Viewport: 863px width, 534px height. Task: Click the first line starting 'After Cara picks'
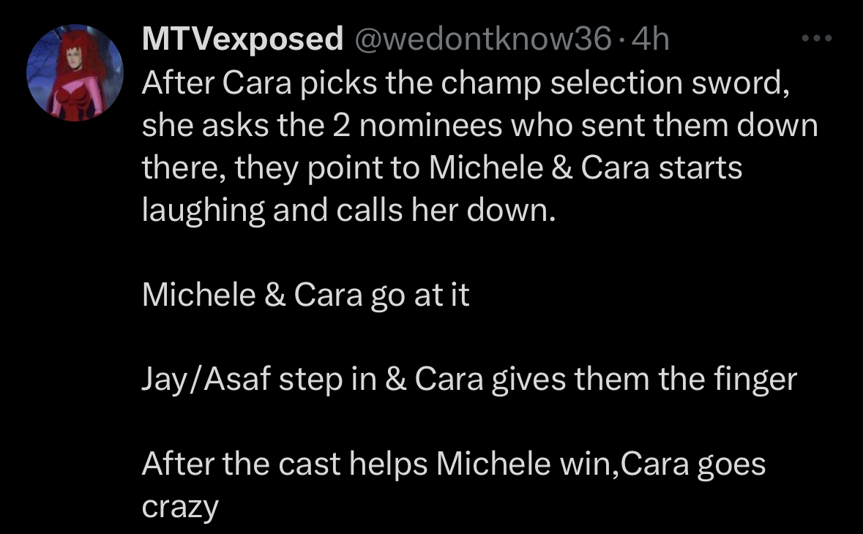pyautogui.click(x=466, y=83)
